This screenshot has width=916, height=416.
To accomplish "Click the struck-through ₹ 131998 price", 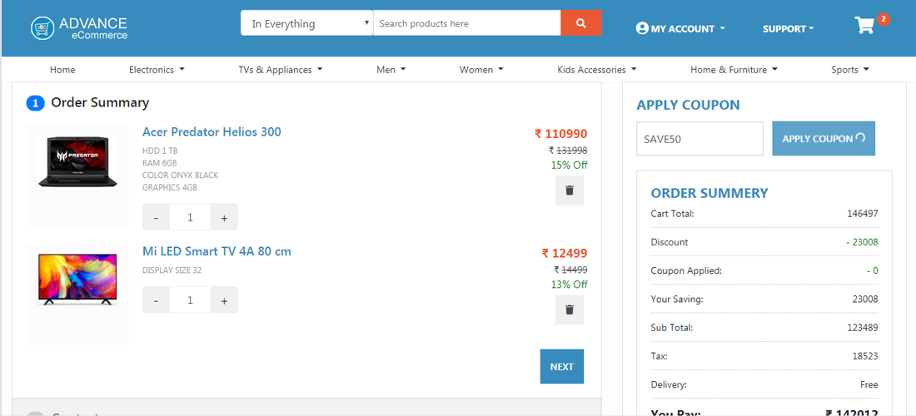I will coord(570,150).
